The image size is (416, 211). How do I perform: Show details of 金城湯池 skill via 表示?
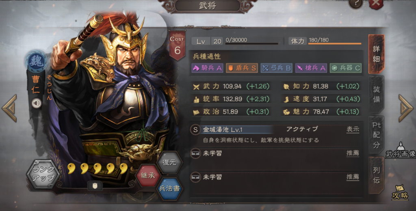point(353,129)
